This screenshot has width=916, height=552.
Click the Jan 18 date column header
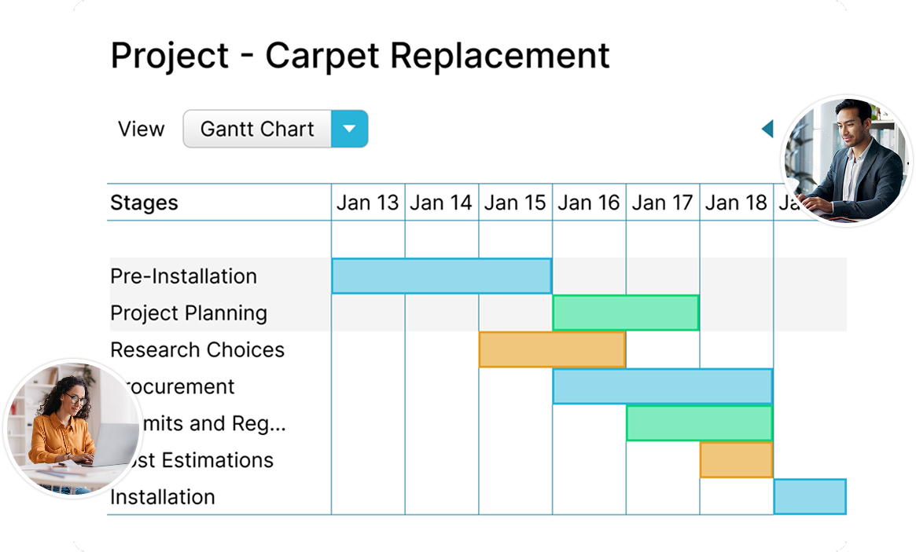point(735,203)
